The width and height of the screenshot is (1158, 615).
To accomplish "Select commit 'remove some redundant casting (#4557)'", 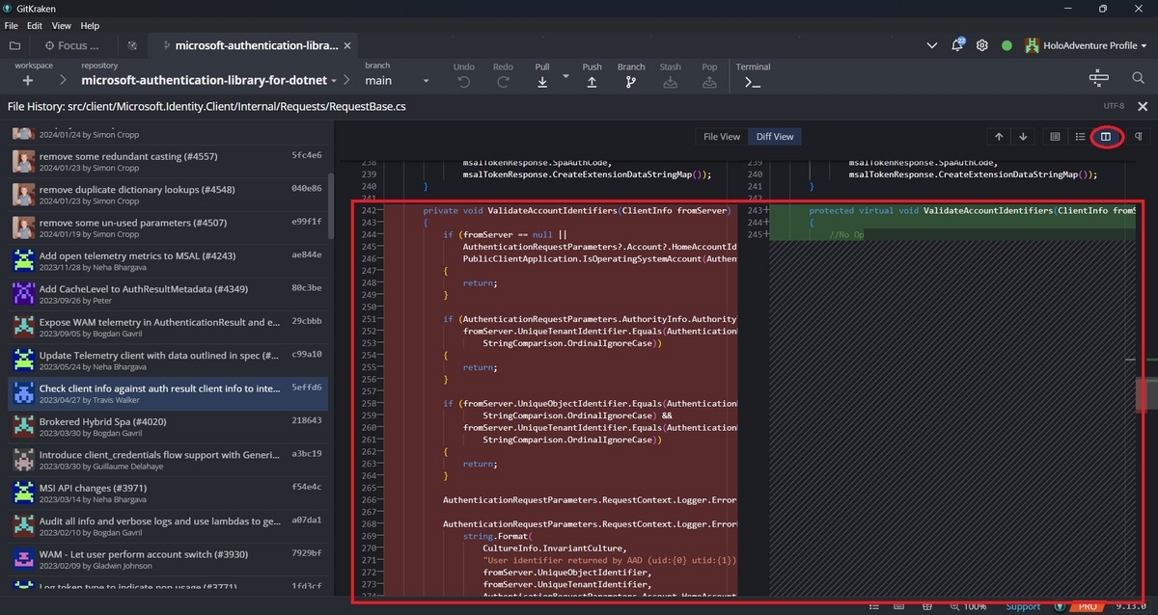I will coord(168,161).
